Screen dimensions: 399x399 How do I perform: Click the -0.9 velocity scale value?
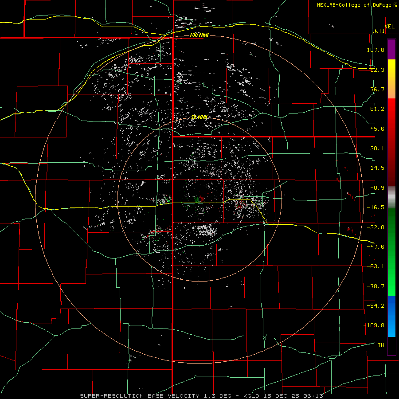(377, 188)
